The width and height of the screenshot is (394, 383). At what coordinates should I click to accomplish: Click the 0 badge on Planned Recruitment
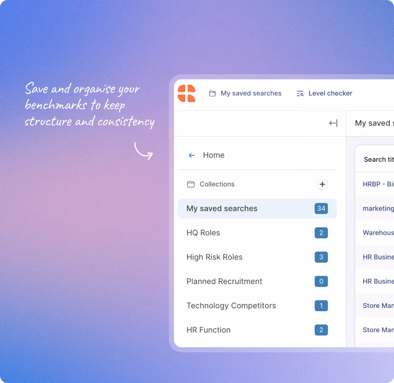[x=321, y=281]
